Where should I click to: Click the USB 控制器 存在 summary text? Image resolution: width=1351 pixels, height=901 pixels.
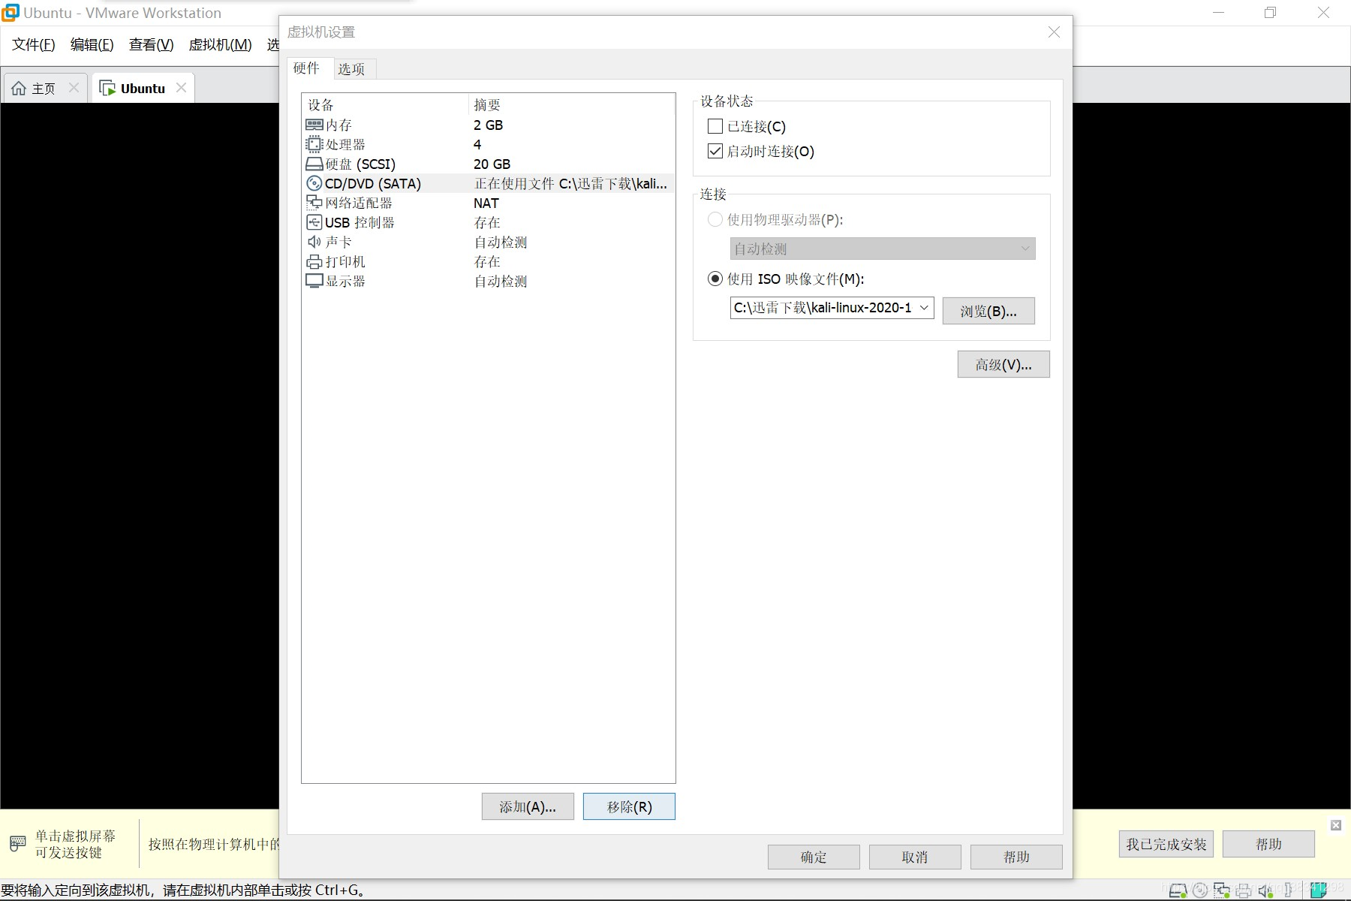click(487, 222)
